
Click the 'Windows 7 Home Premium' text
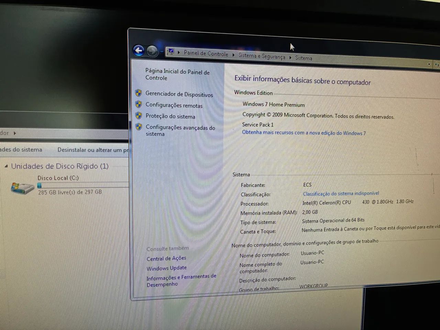coord(274,104)
